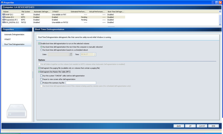Click the Apply button
This screenshot has width=223, height=134.
(179, 126)
